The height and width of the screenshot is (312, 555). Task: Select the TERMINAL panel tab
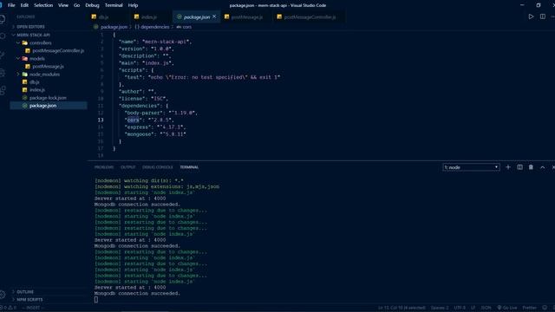pyautogui.click(x=189, y=167)
